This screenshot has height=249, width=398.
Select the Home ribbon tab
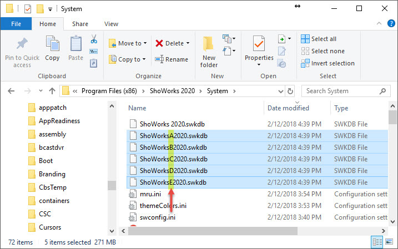48,24
